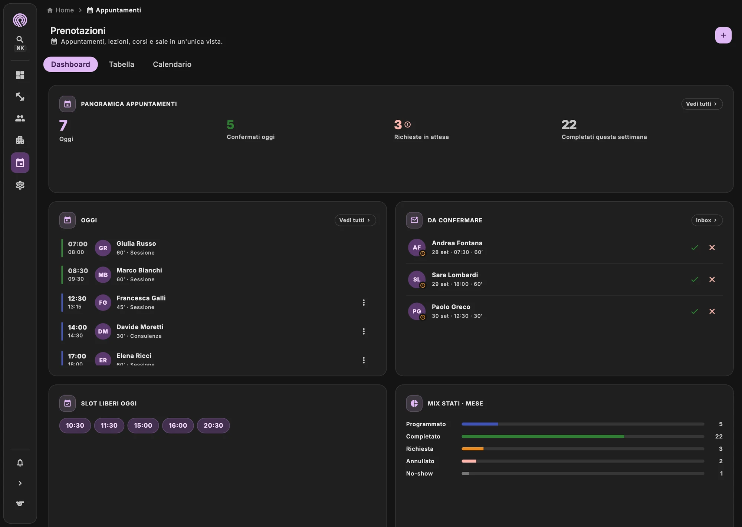Open options menu for Davide Moretti
The height and width of the screenshot is (527, 742).
(364, 332)
